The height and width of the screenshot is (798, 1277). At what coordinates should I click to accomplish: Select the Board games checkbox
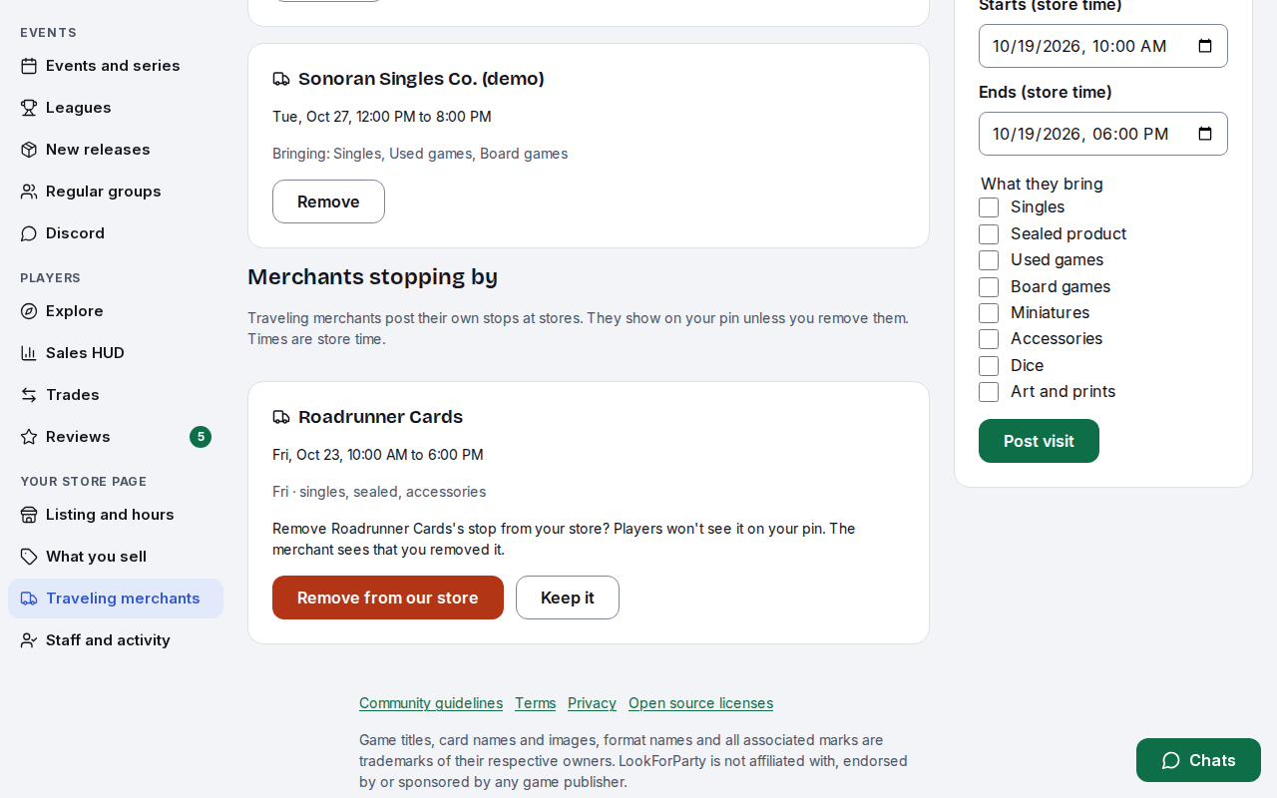coord(989,287)
